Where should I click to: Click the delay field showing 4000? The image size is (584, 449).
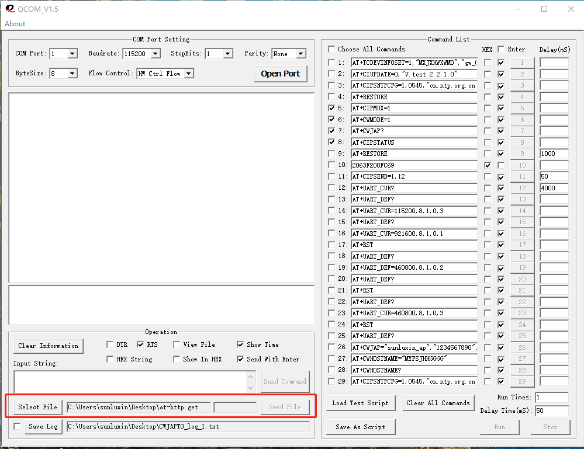[554, 188]
